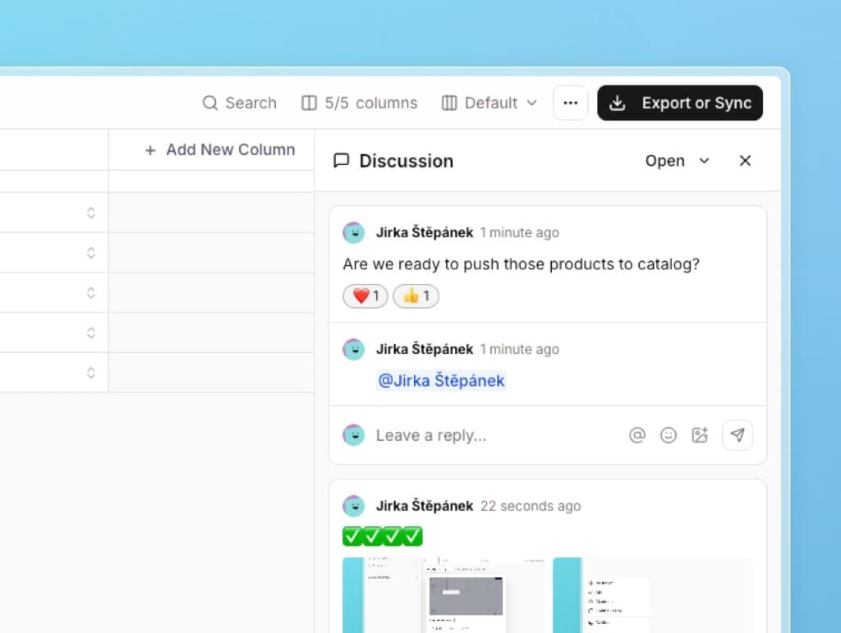
Task: Click the third row's up-down chevron
Action: point(90,292)
